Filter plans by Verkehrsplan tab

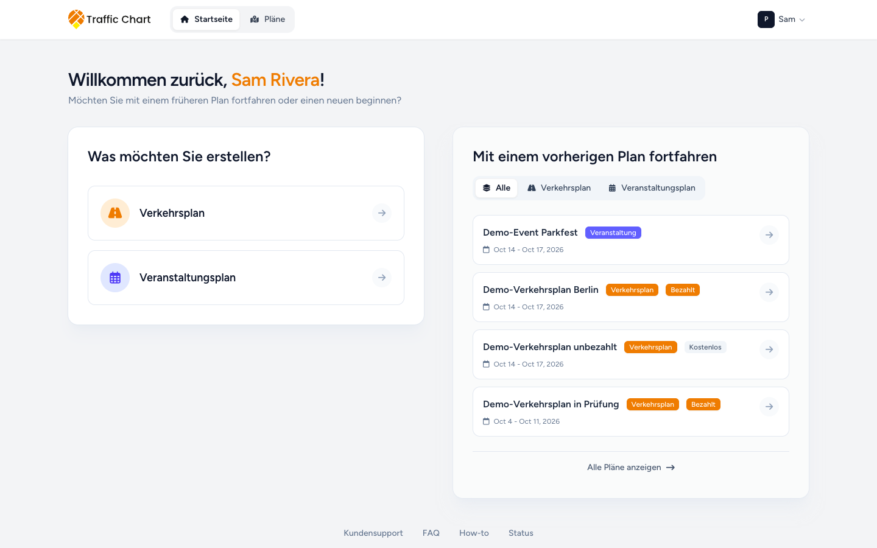click(559, 188)
